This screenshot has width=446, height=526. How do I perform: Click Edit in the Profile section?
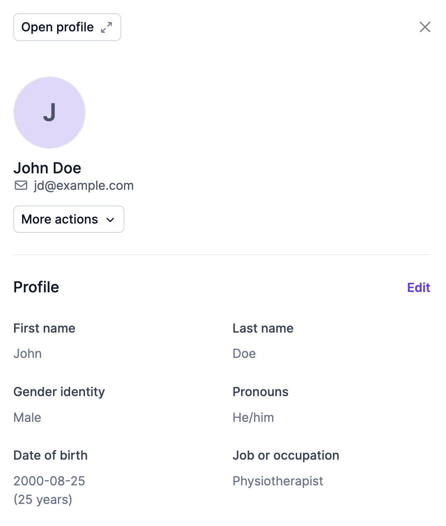pyautogui.click(x=419, y=288)
